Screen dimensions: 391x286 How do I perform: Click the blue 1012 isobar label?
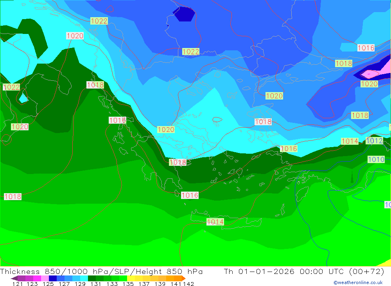374,140
